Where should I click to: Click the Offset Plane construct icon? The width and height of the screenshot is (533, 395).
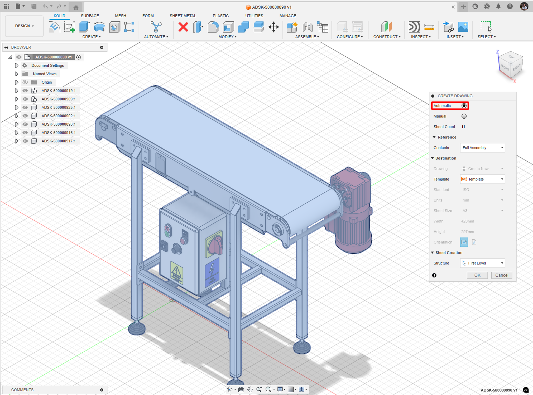coord(387,27)
